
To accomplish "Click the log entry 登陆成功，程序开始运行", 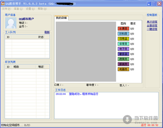I will pos(83,94).
